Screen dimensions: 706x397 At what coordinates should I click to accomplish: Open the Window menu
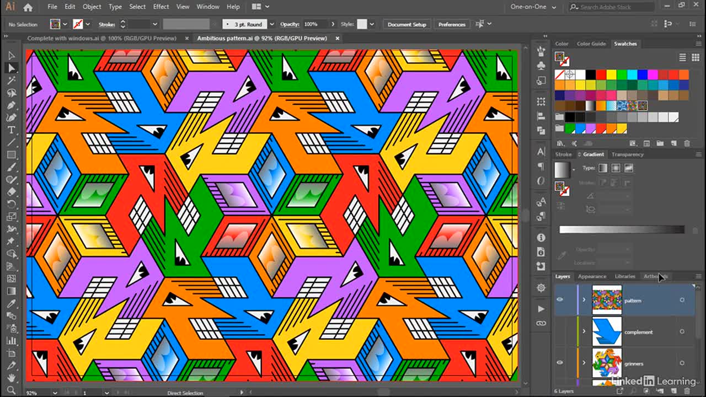pos(208,7)
